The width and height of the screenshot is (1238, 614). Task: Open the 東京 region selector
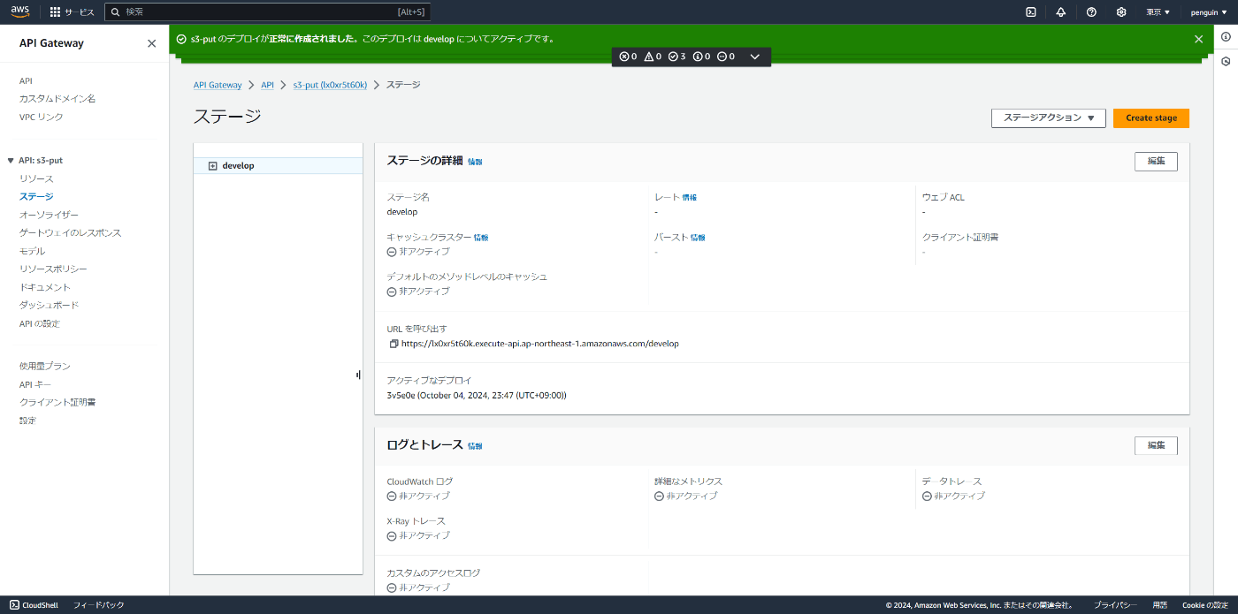coord(1158,12)
